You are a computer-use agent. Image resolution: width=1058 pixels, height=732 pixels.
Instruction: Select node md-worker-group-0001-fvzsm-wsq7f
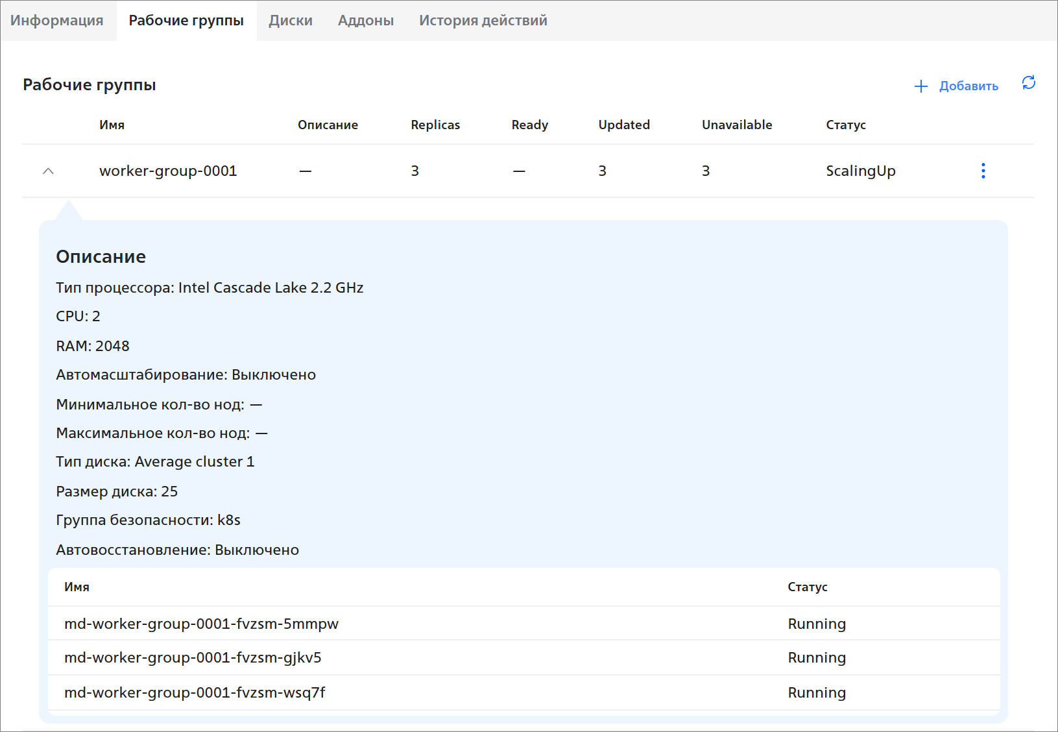[195, 692]
